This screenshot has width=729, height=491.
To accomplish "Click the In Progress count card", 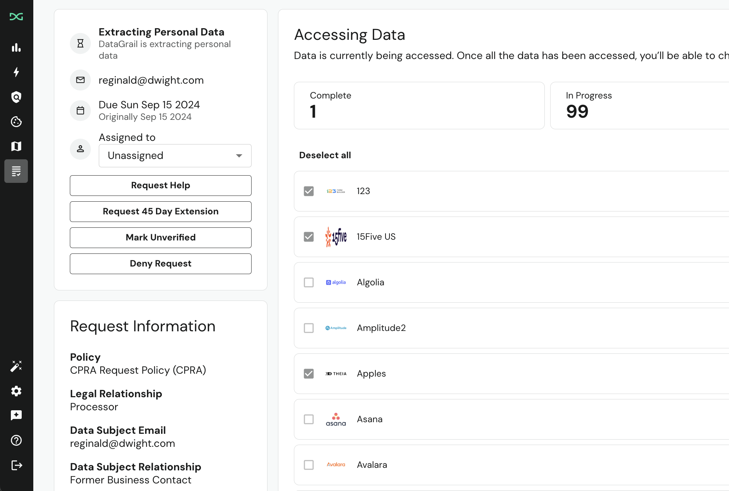I will [640, 105].
